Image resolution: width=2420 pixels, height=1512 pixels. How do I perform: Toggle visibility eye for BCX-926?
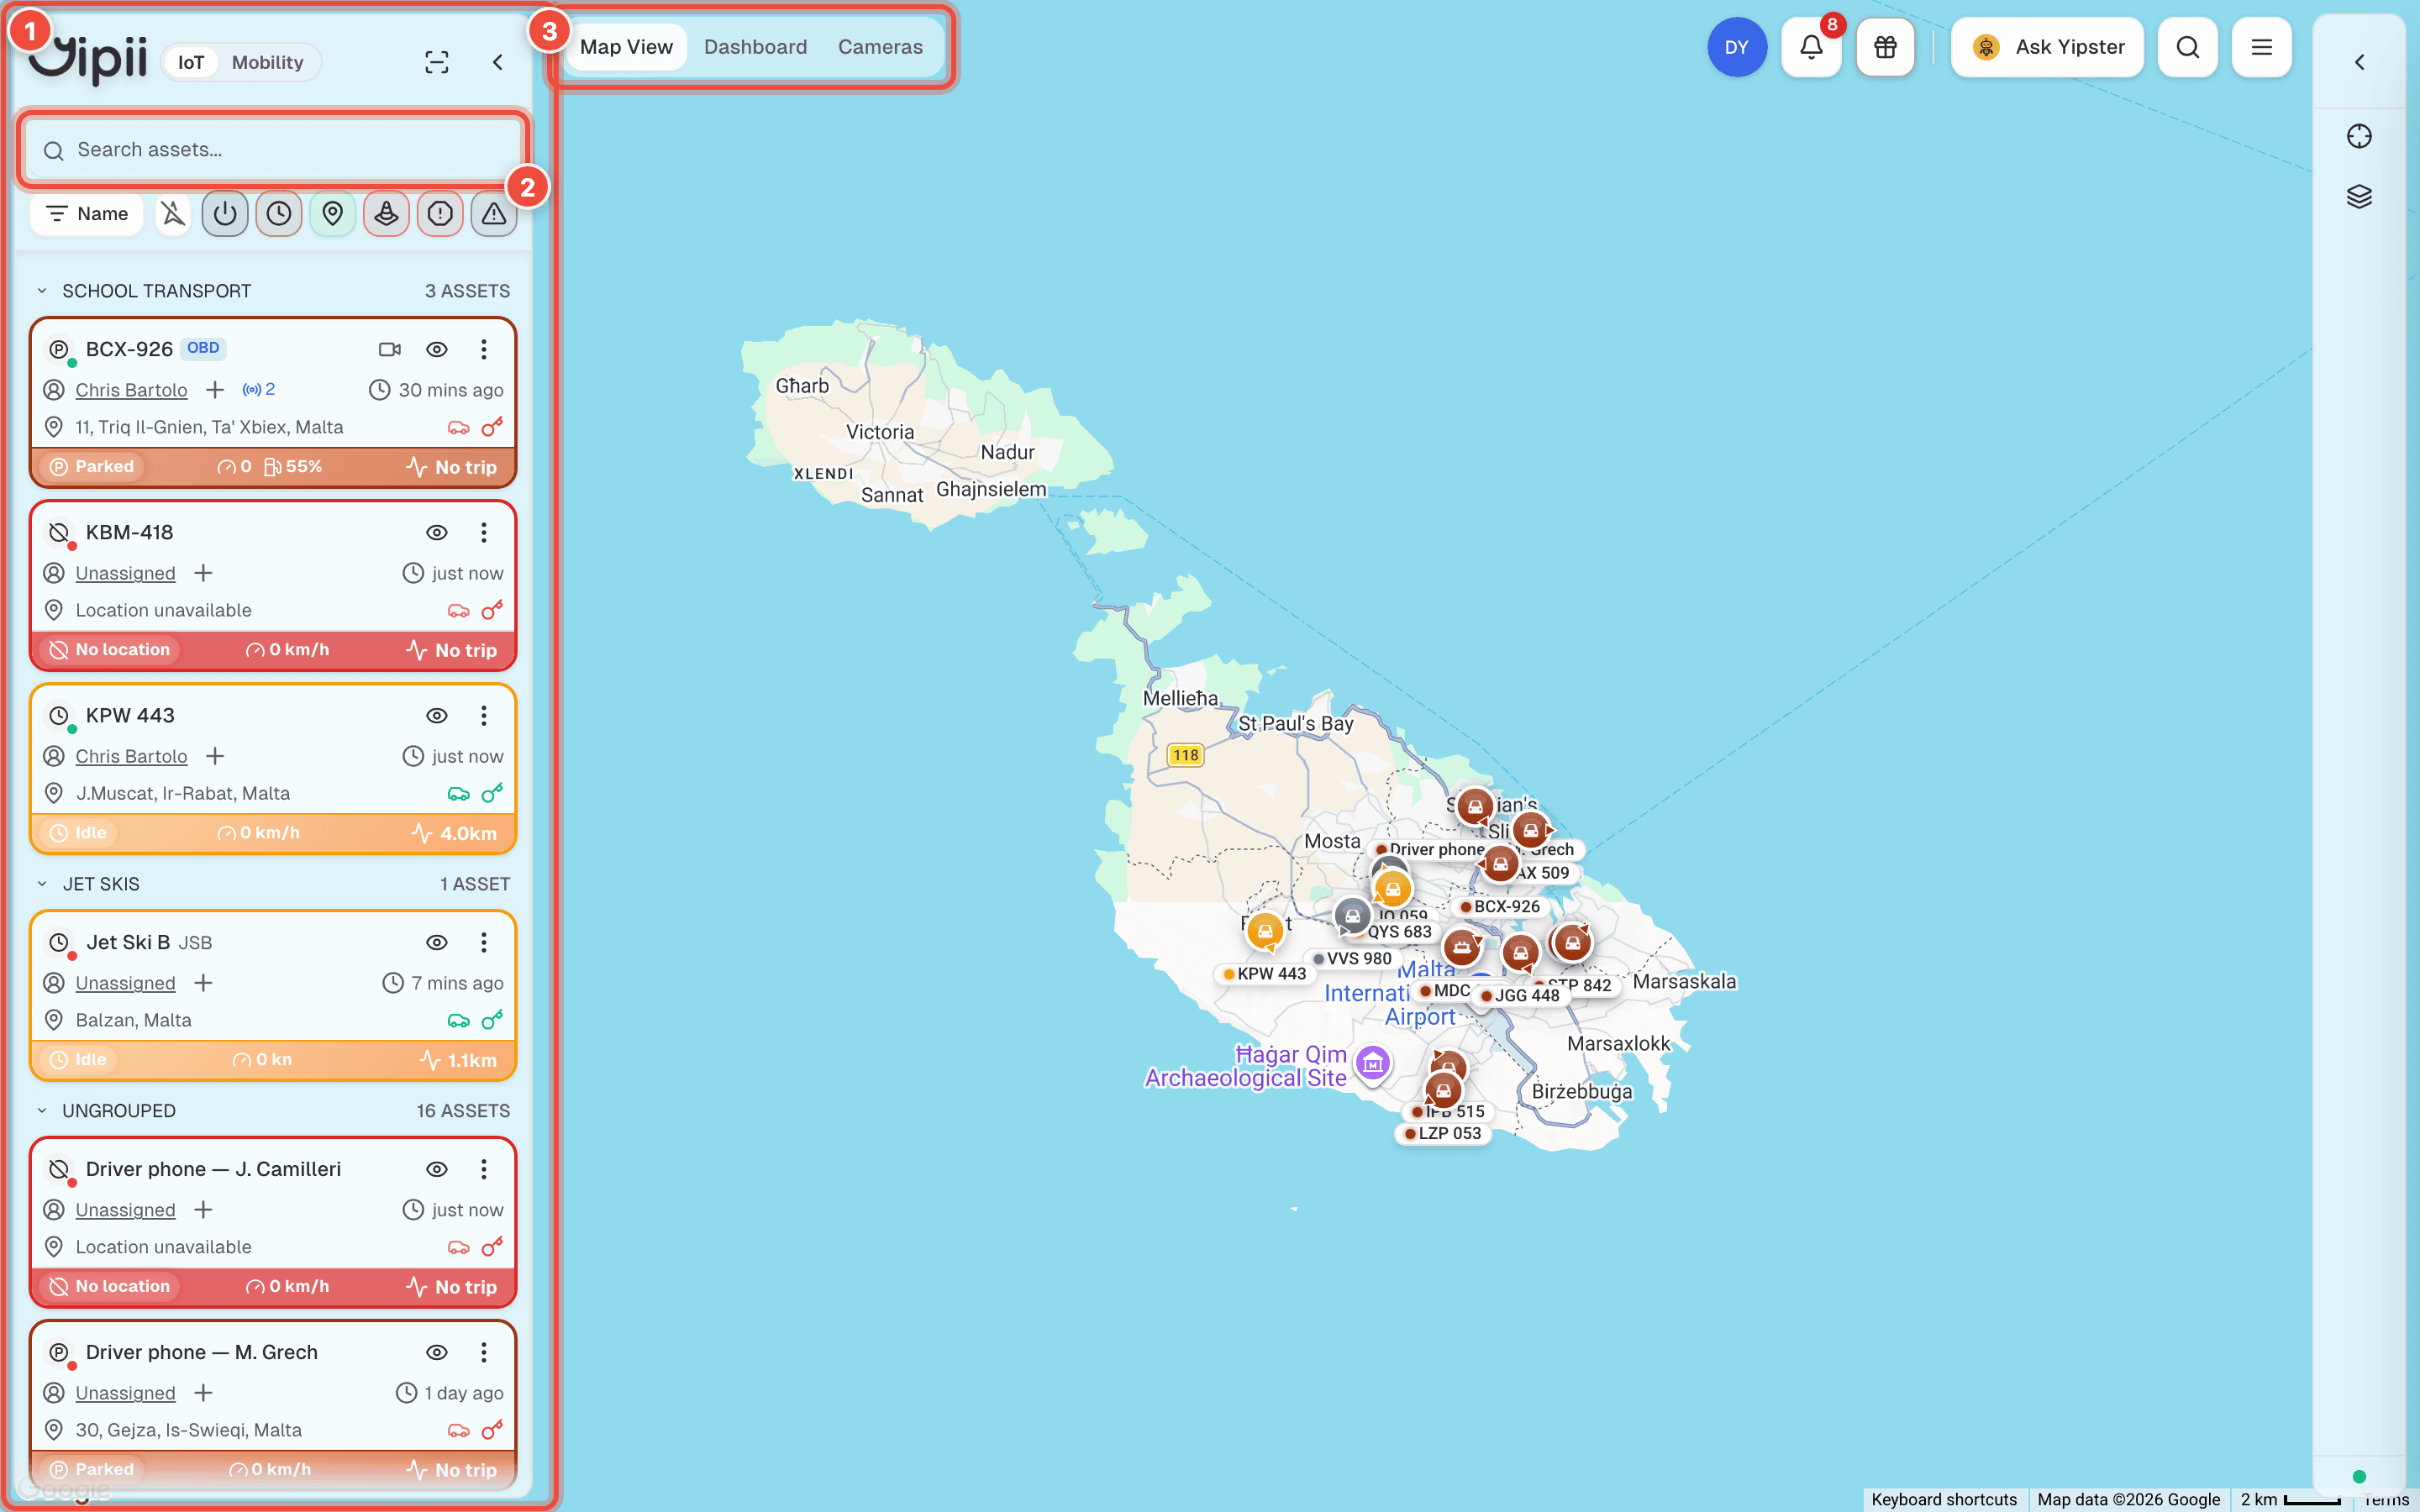point(437,349)
